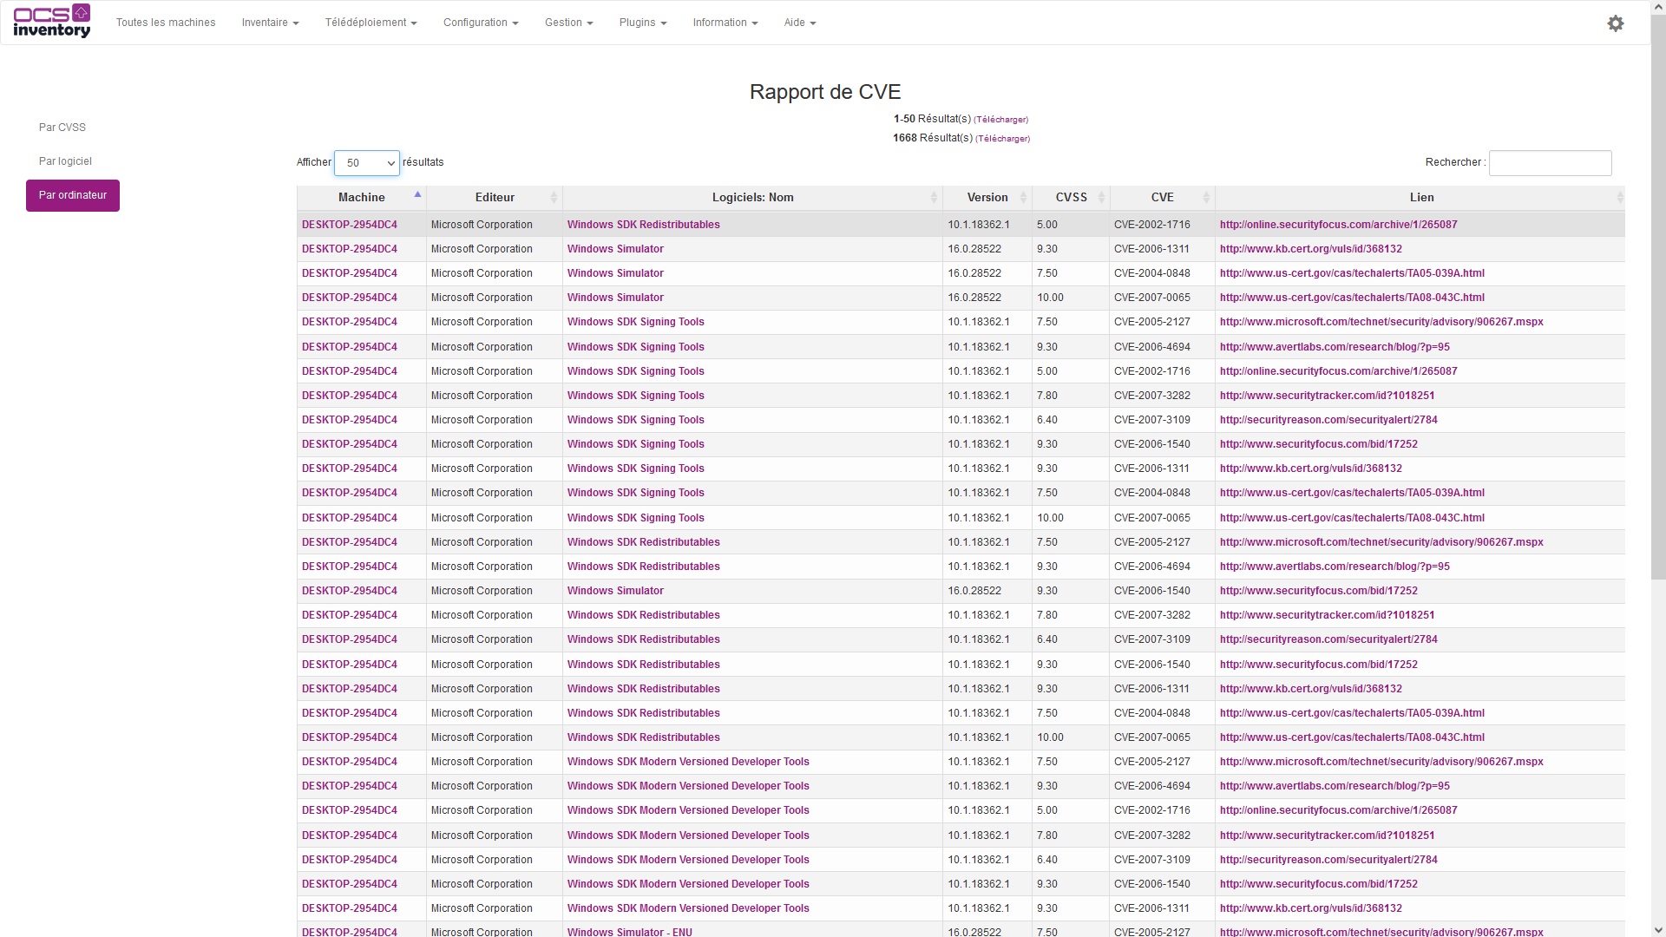The height and width of the screenshot is (937, 1666).
Task: Expand the Inventaire menu
Action: click(270, 23)
